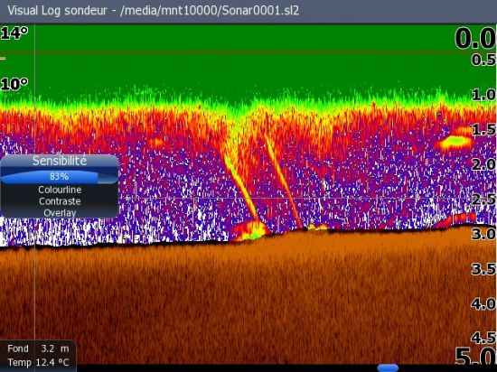Tap the Temp 12.4 °C readout
The width and height of the screenshot is (497, 372).
pos(38,362)
